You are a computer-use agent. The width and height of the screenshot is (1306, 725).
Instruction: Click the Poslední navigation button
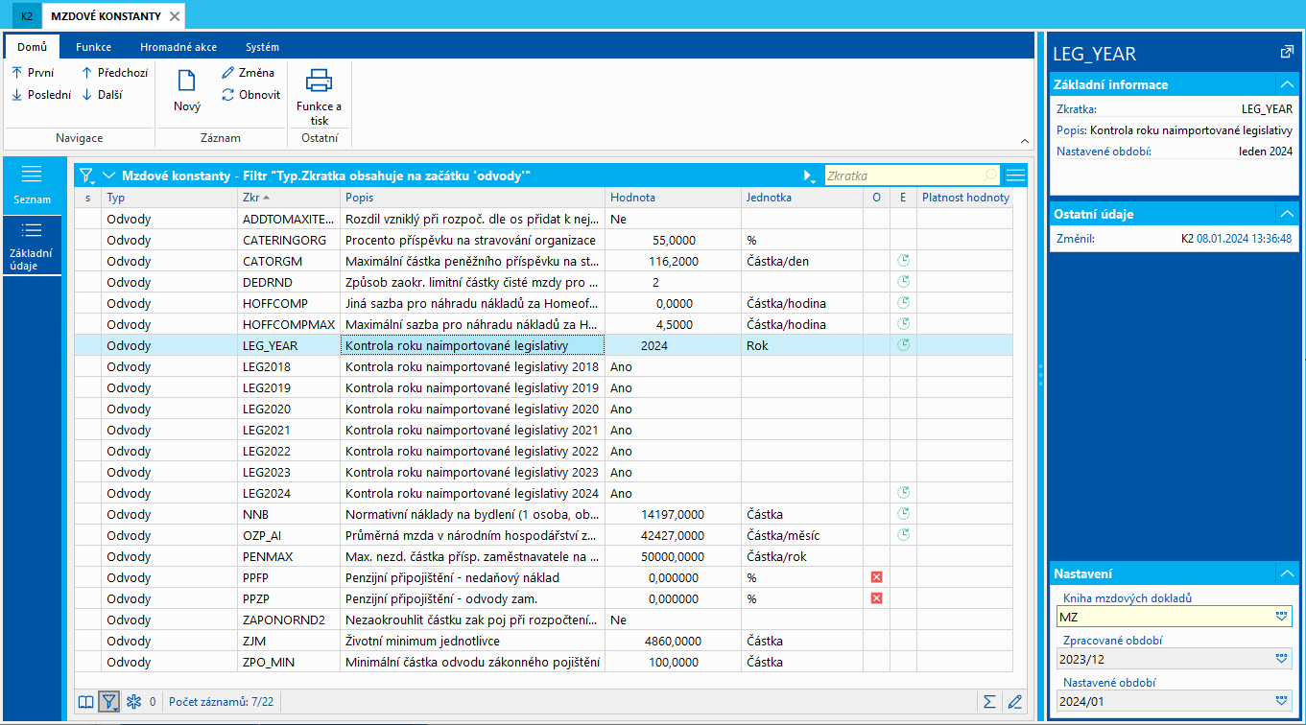point(41,95)
